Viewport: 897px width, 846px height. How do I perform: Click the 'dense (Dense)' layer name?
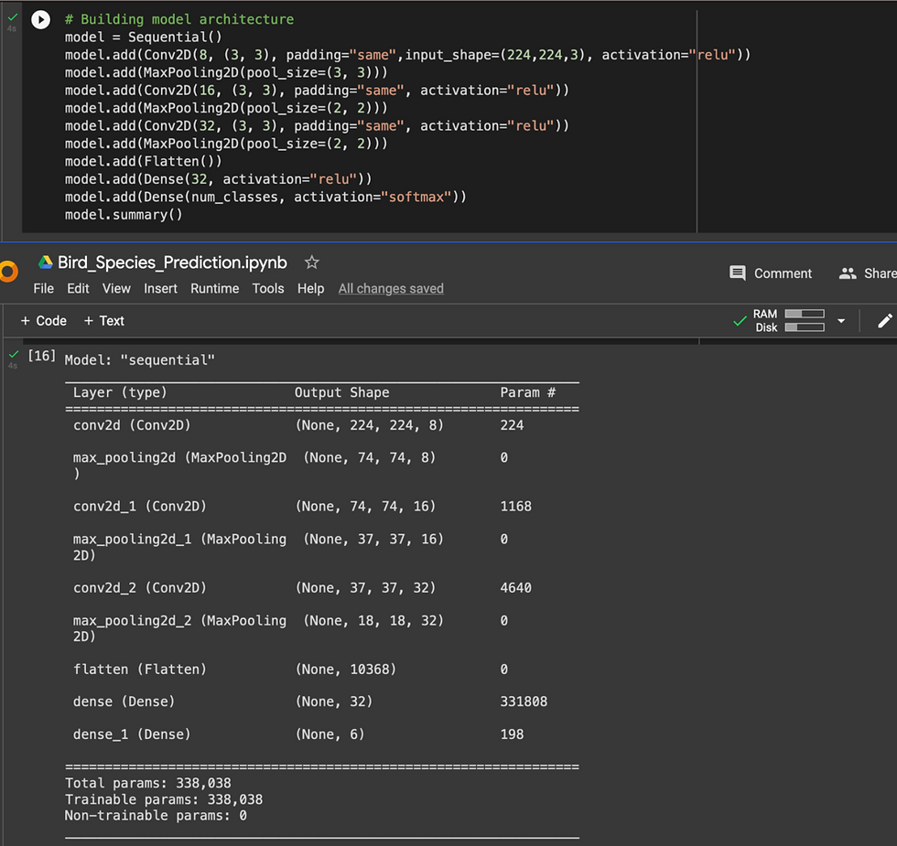(x=124, y=702)
